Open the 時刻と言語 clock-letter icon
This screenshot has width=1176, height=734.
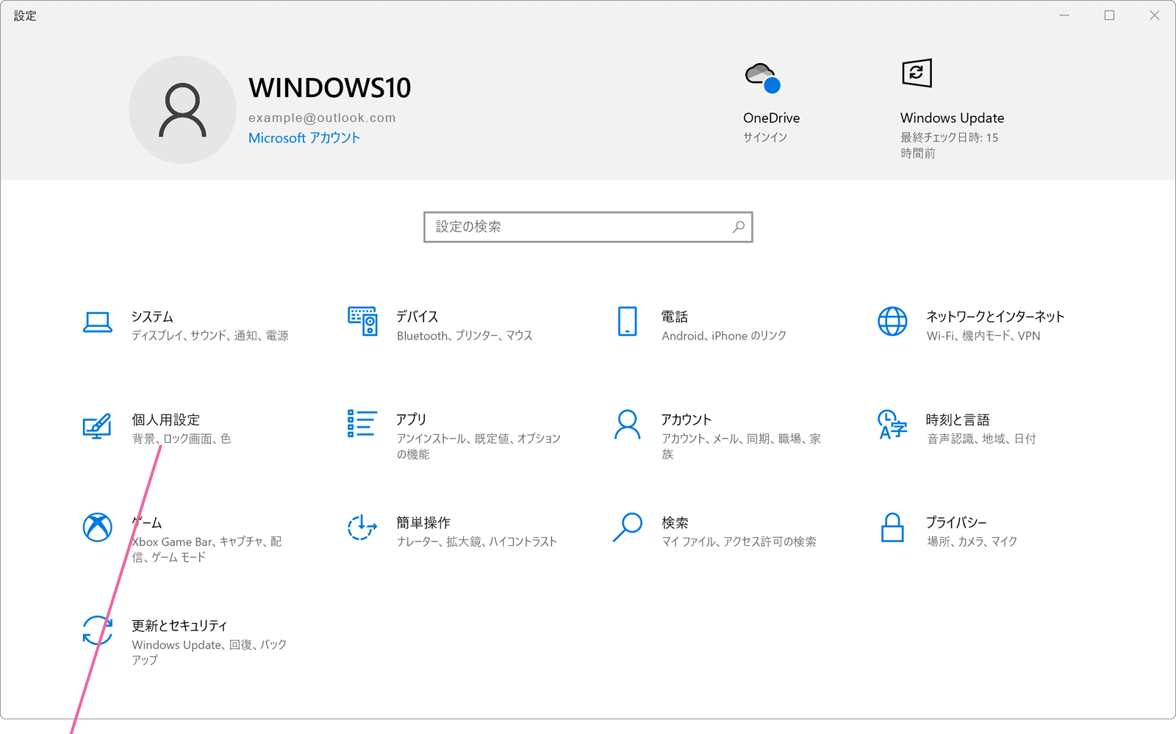pyautogui.click(x=892, y=425)
